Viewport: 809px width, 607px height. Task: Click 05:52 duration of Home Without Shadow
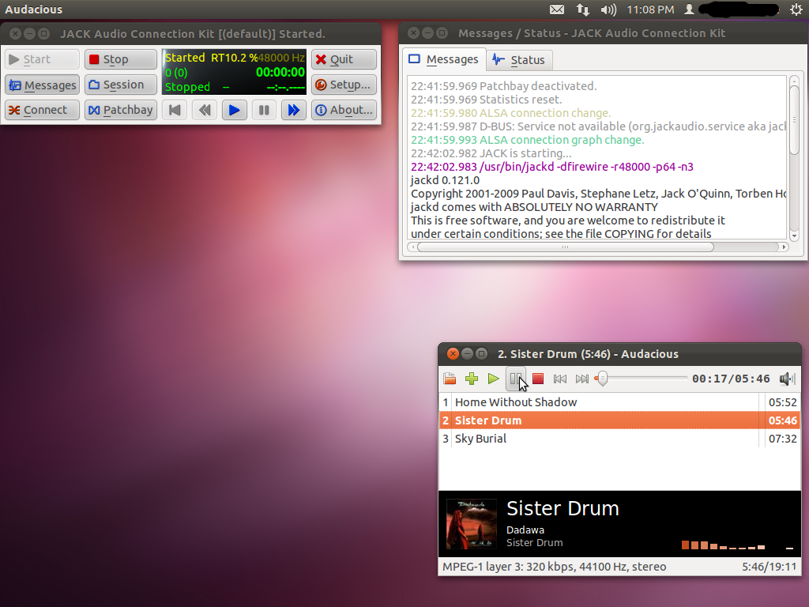coord(783,402)
